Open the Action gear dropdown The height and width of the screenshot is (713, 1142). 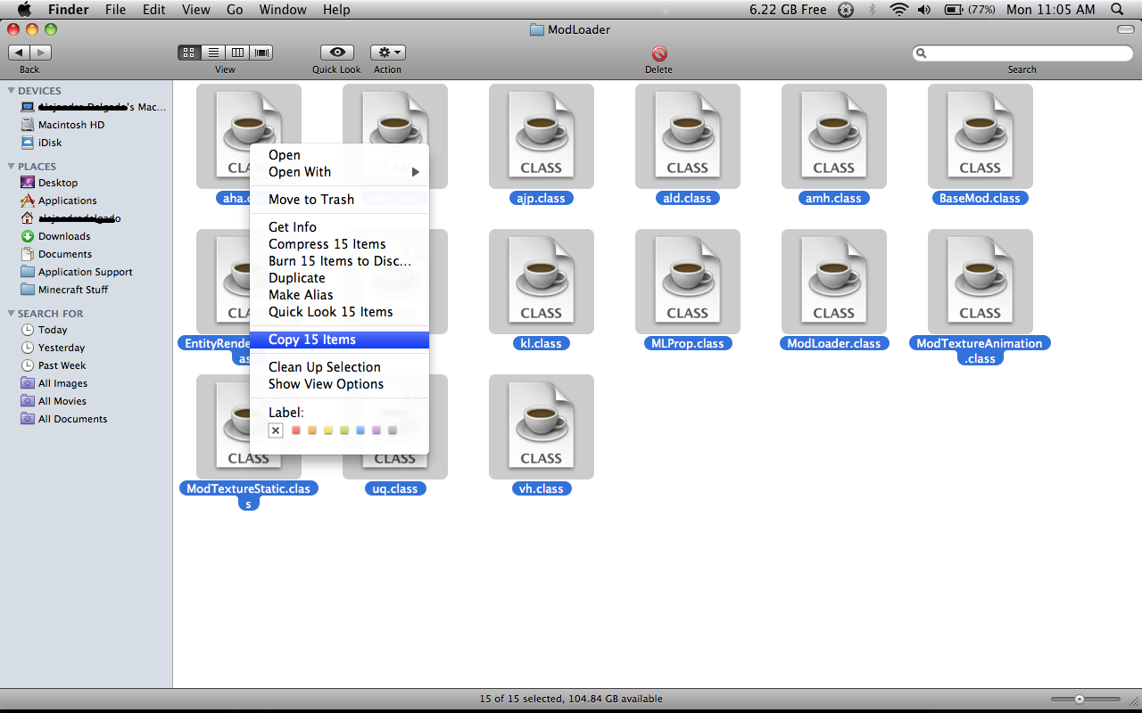pos(387,53)
